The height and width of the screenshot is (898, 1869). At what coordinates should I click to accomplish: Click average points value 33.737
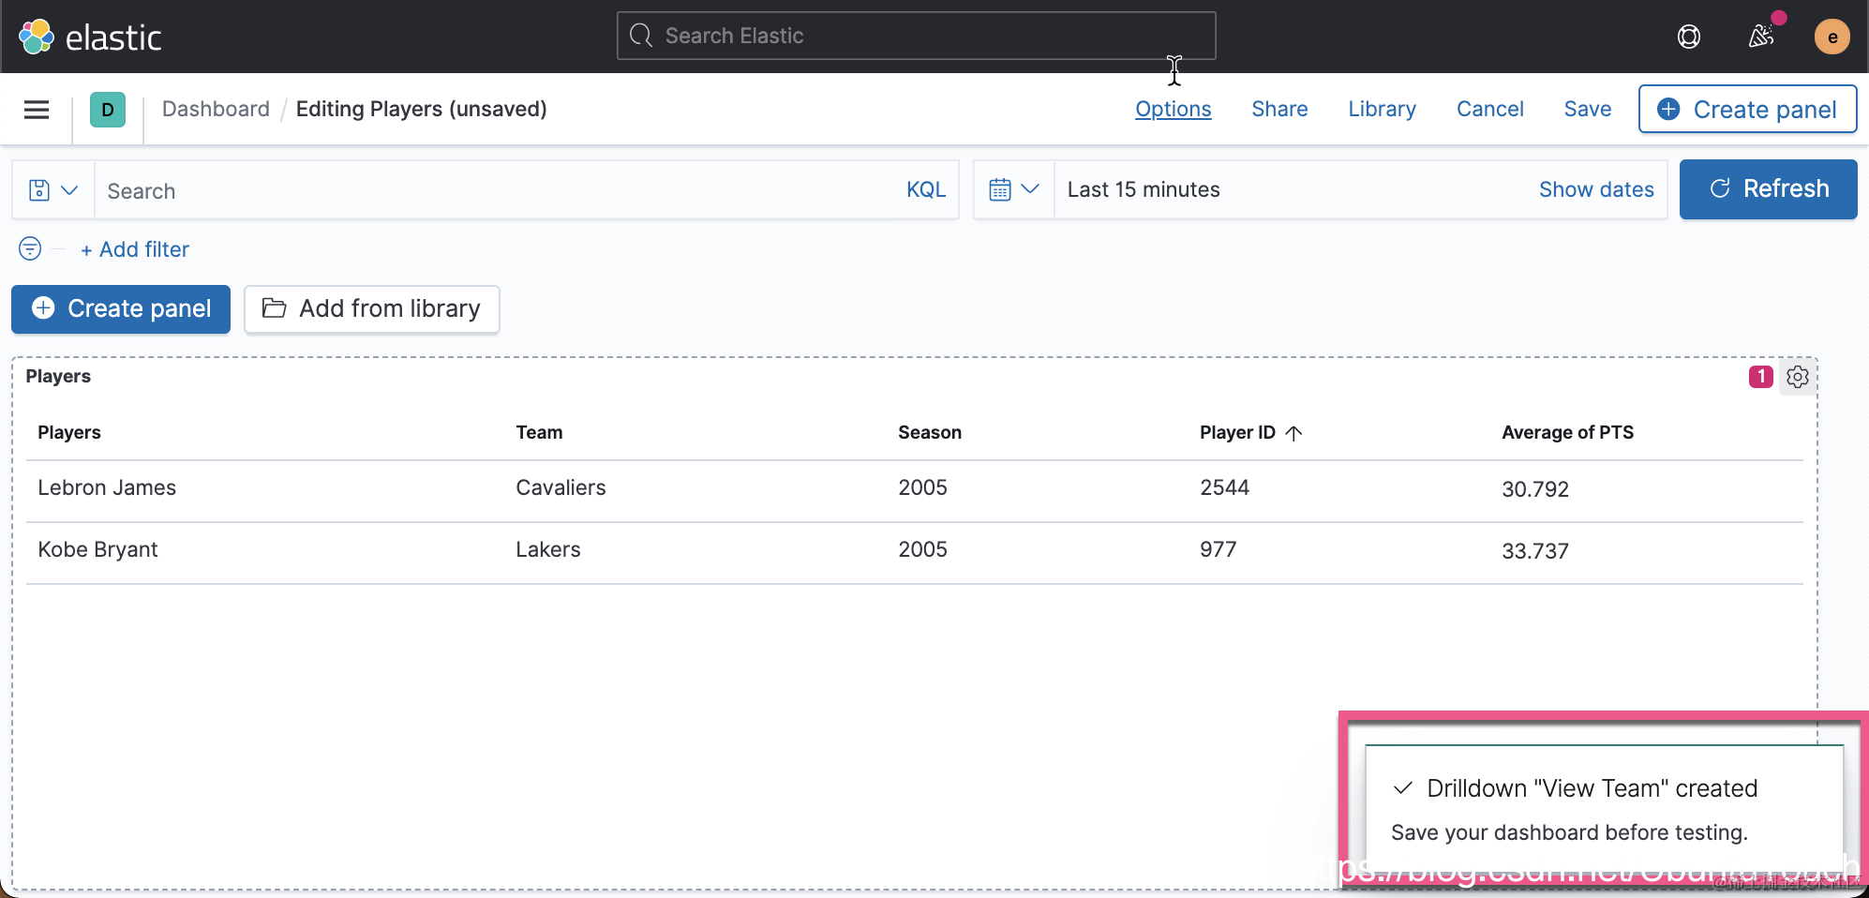(x=1535, y=551)
